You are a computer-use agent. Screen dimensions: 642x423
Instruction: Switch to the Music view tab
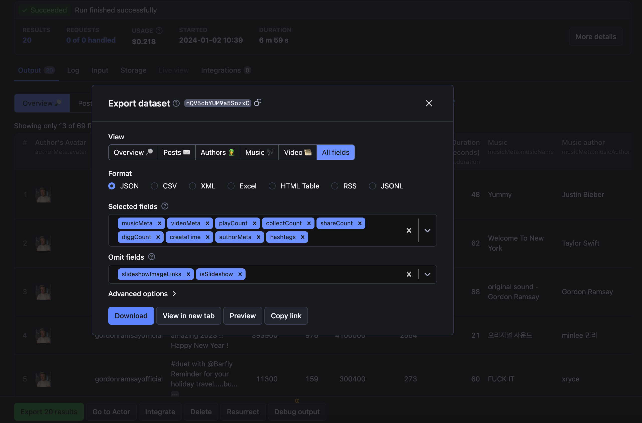[259, 152]
